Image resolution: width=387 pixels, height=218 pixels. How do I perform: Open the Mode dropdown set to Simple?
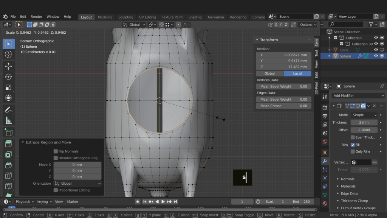364,115
